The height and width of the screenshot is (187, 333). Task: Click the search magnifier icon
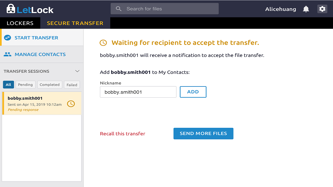(119, 9)
